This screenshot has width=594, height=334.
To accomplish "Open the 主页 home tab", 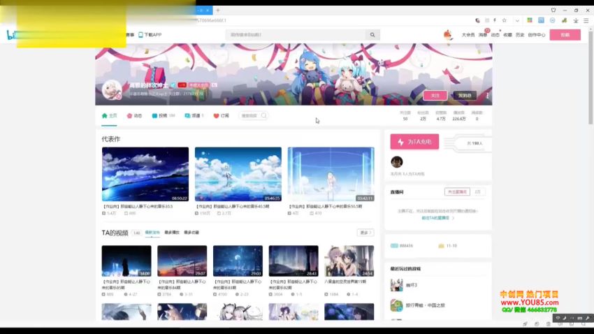I will [x=110, y=115].
